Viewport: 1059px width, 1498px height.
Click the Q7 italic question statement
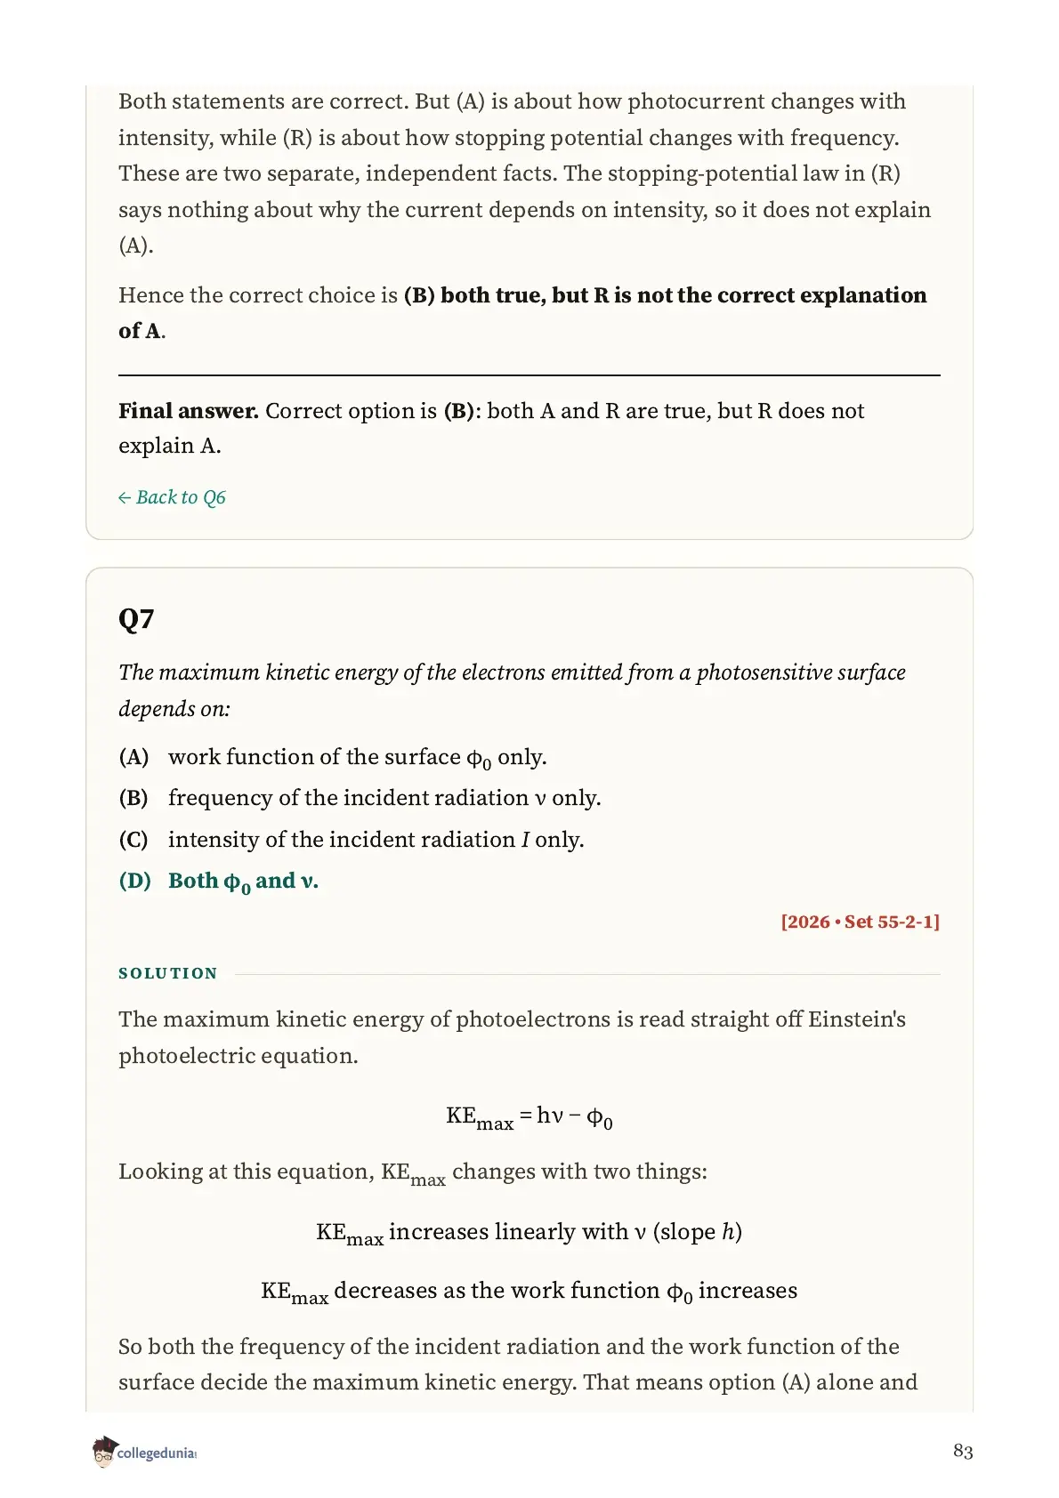tap(512, 690)
